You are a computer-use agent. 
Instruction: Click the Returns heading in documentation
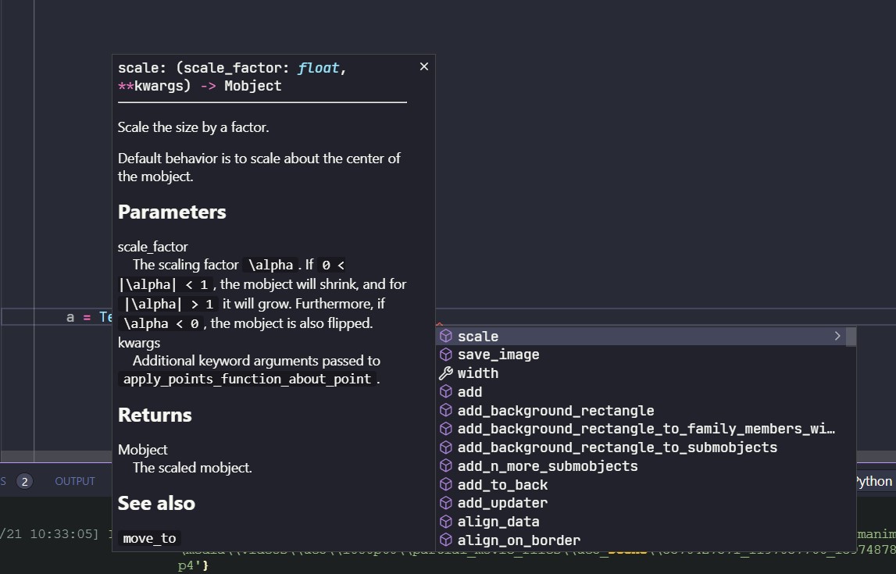tap(155, 415)
